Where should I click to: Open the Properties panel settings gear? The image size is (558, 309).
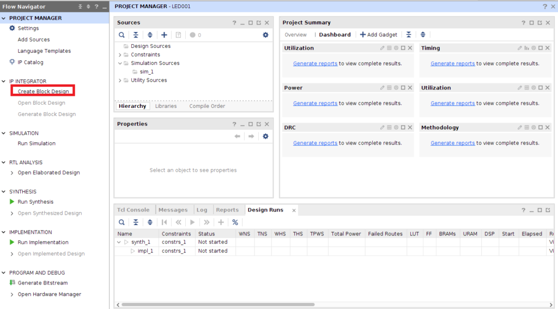pos(265,136)
